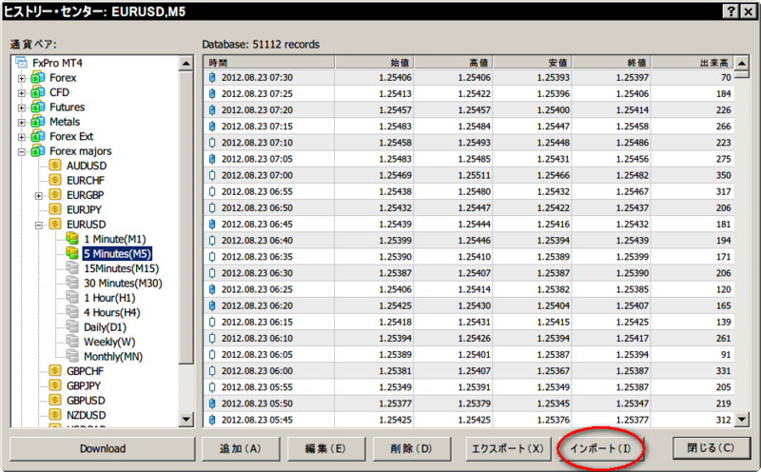Click the EURJPY symbol coin icon
The height and width of the screenshot is (472, 761).
55,209
